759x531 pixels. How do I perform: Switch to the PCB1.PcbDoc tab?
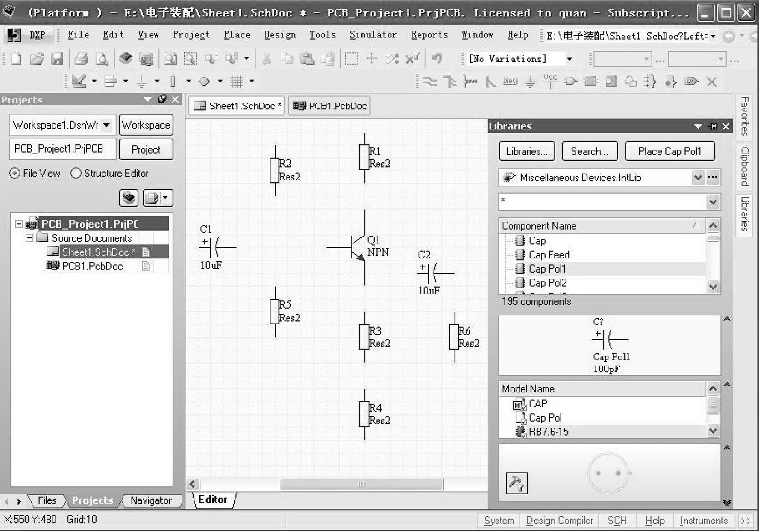coord(329,106)
